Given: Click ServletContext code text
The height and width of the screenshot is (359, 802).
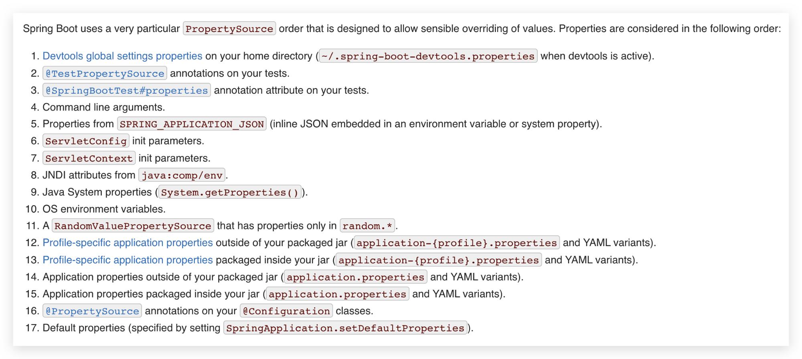Looking at the screenshot, I should 89,158.
